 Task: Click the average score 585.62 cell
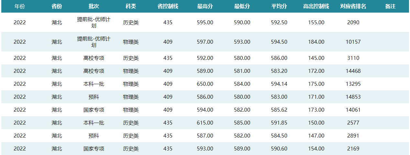(279, 110)
